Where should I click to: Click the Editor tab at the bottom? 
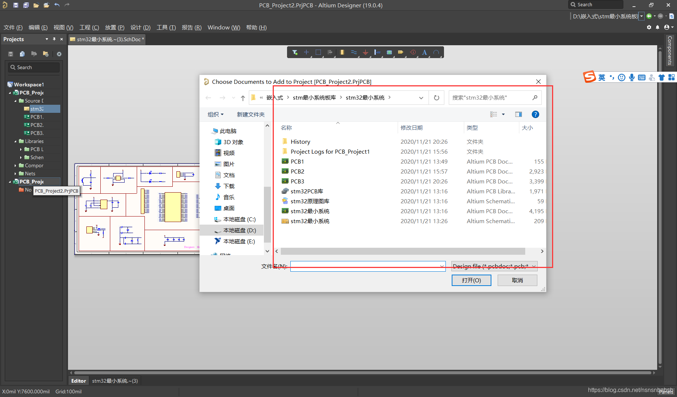coord(79,381)
